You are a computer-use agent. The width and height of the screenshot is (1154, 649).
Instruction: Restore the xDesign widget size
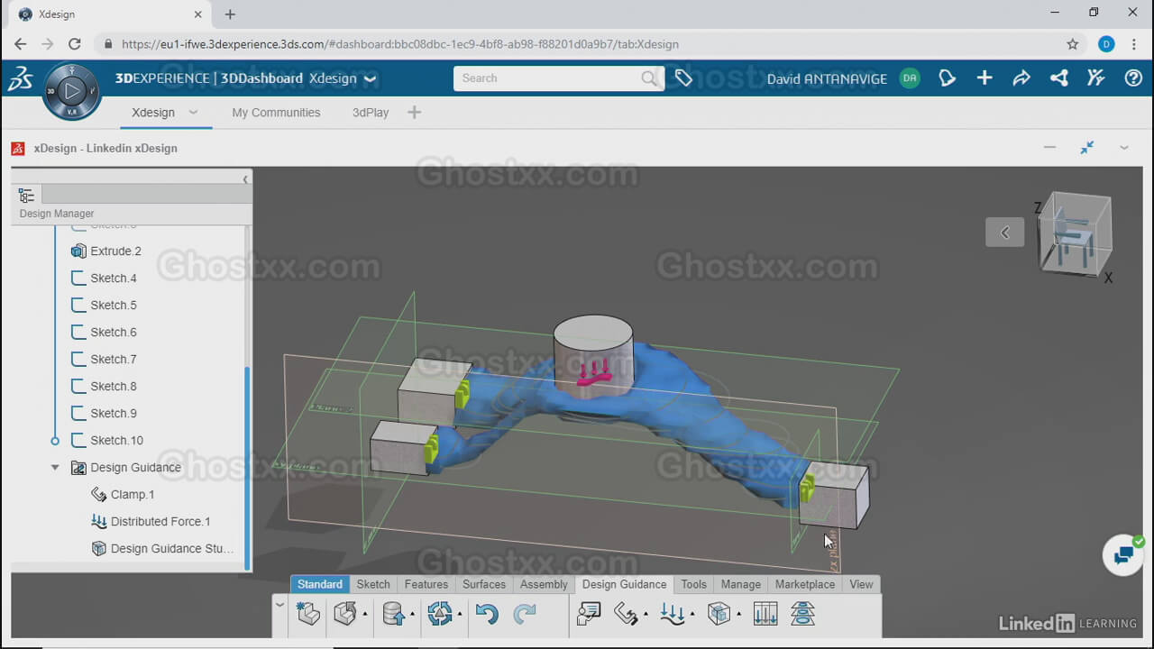click(1087, 148)
